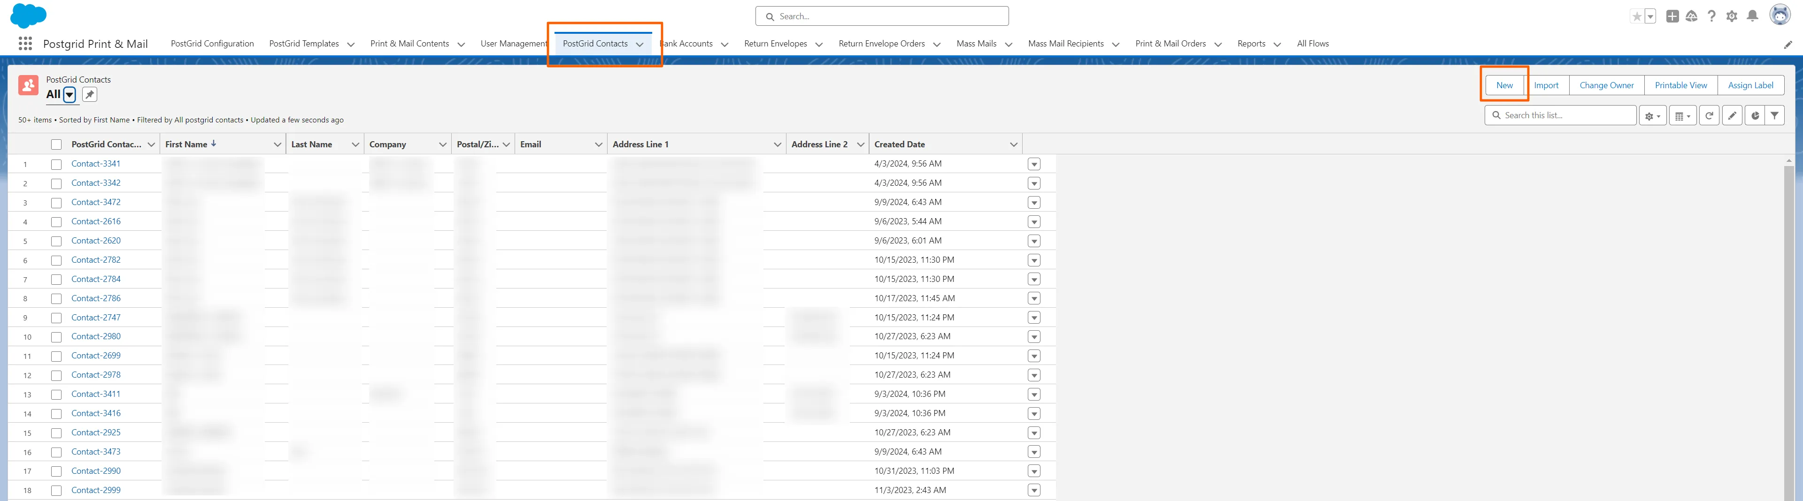The width and height of the screenshot is (1803, 501).
Task: Show charts with the pie chart icon
Action: [x=1754, y=115]
